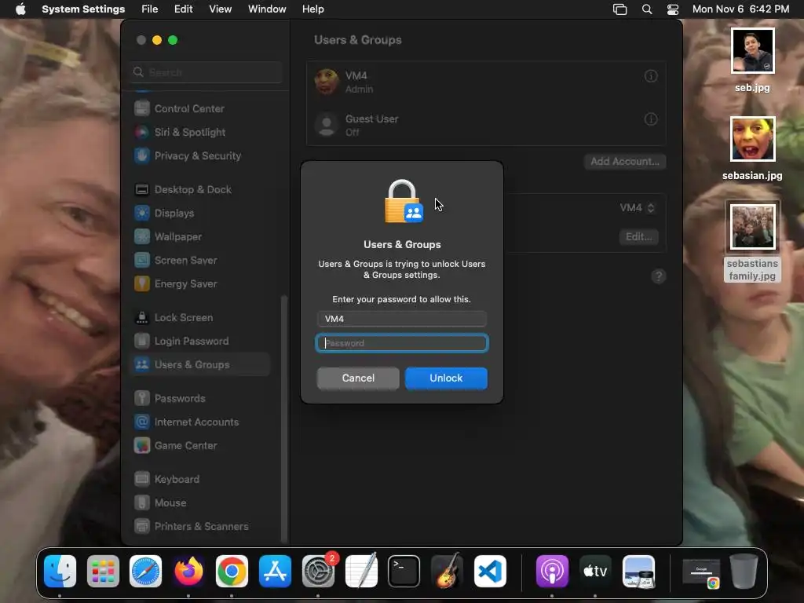Click the sidebar scrollbar

[283, 418]
